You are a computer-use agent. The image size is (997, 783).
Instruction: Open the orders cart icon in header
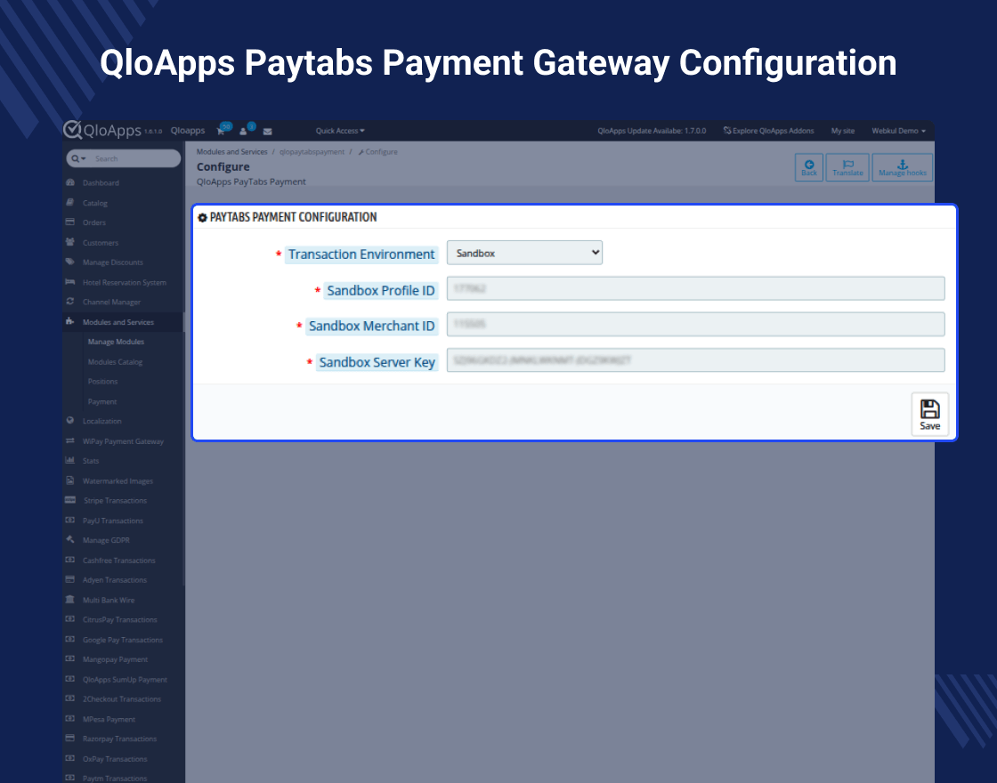(x=223, y=130)
